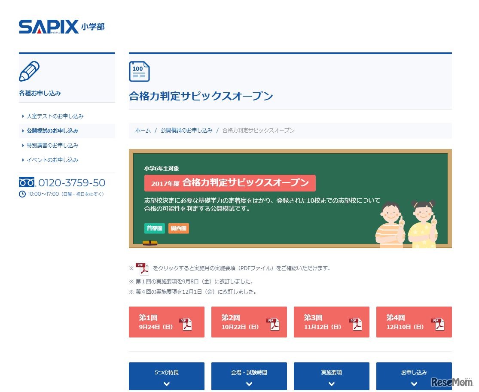Viewport: 479px width, 392px height.
Task: Click the 第3回 11月12日(日) button
Action: point(332,322)
